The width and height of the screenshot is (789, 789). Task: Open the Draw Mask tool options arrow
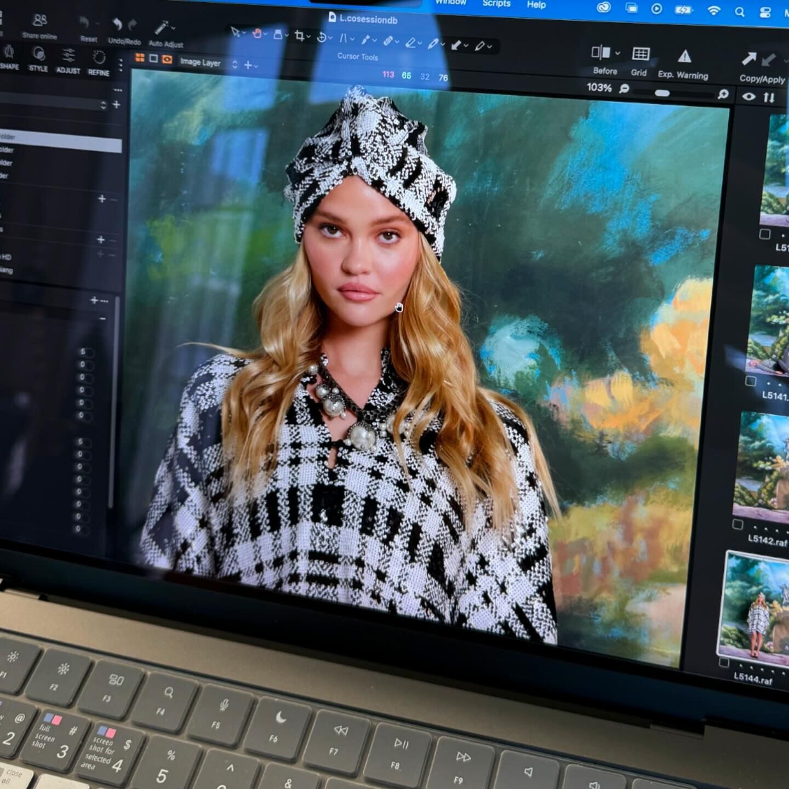374,40
